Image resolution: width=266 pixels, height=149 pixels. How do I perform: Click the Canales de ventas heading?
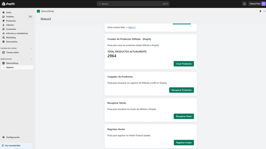[x=9, y=48]
